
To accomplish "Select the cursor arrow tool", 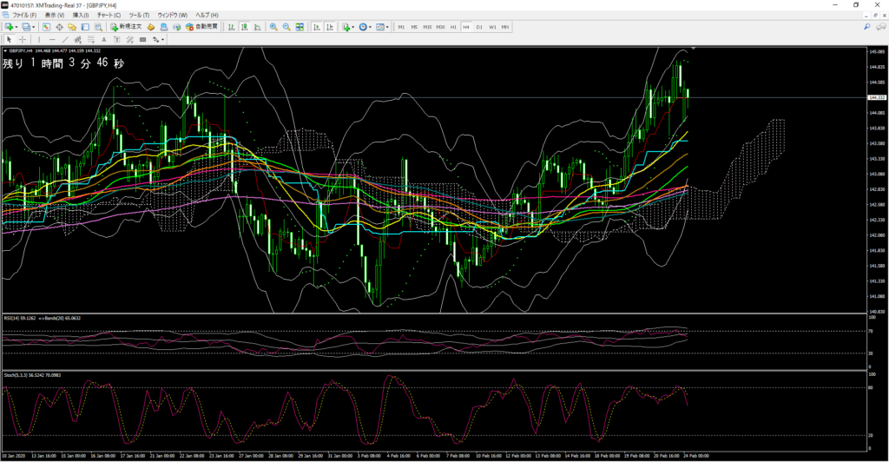I will [x=9, y=39].
